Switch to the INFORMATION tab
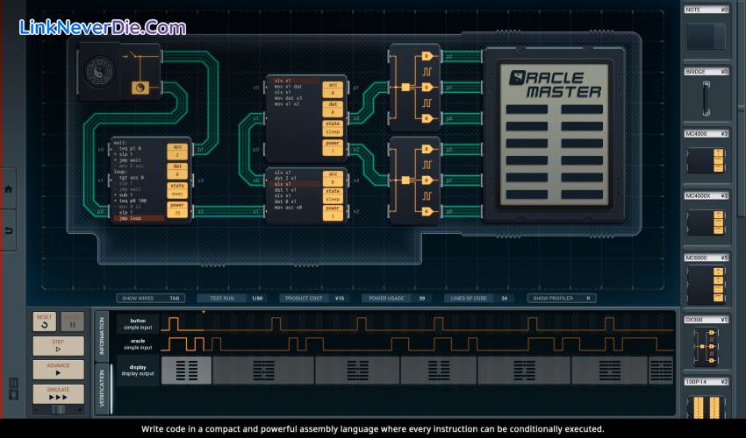The width and height of the screenshot is (746, 438). tap(102, 336)
